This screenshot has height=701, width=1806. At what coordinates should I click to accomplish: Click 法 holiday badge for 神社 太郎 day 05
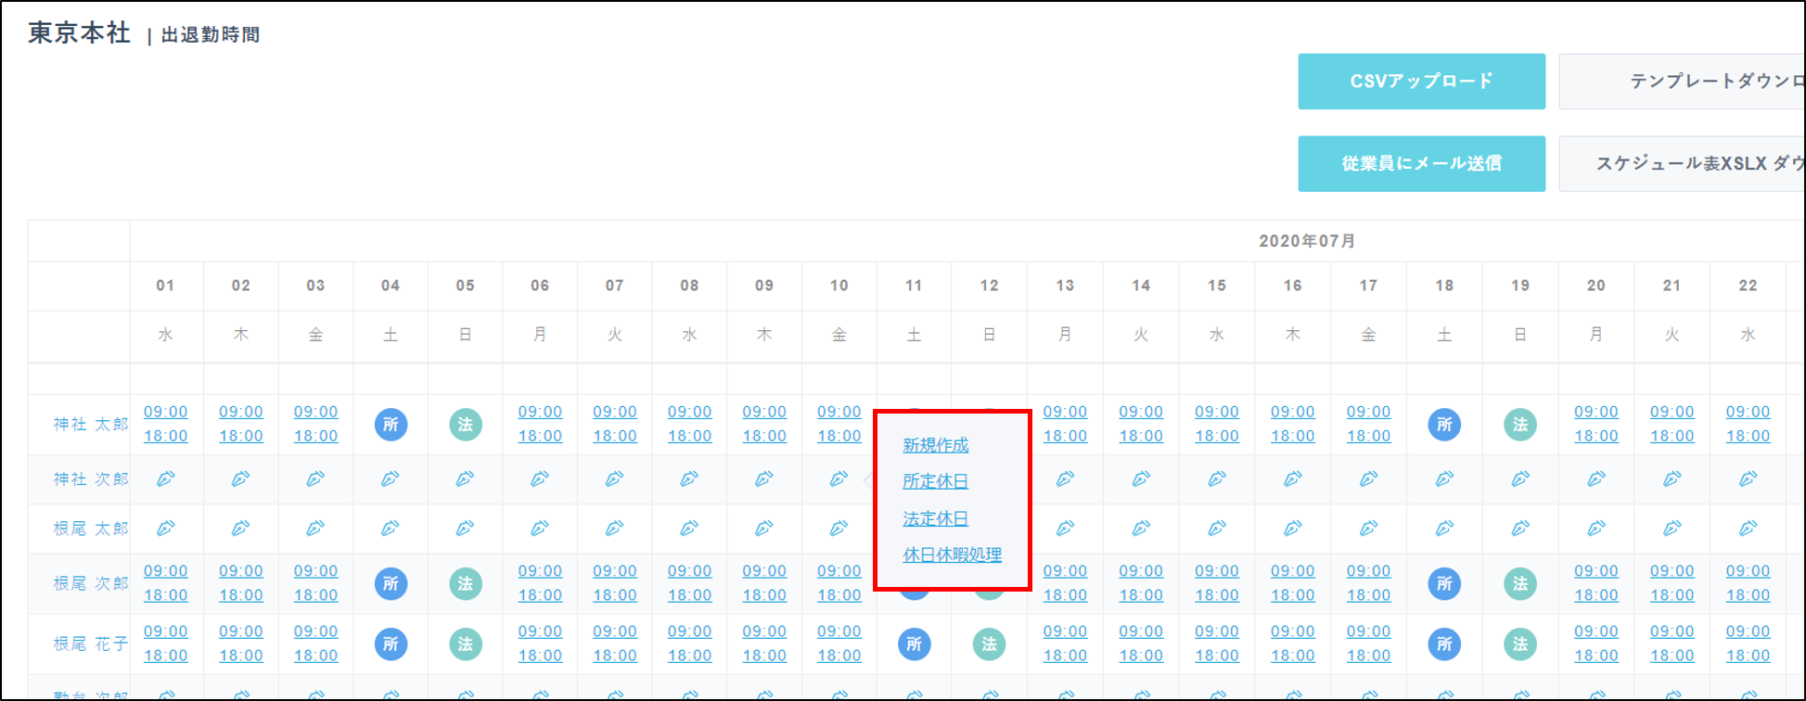[x=466, y=425]
